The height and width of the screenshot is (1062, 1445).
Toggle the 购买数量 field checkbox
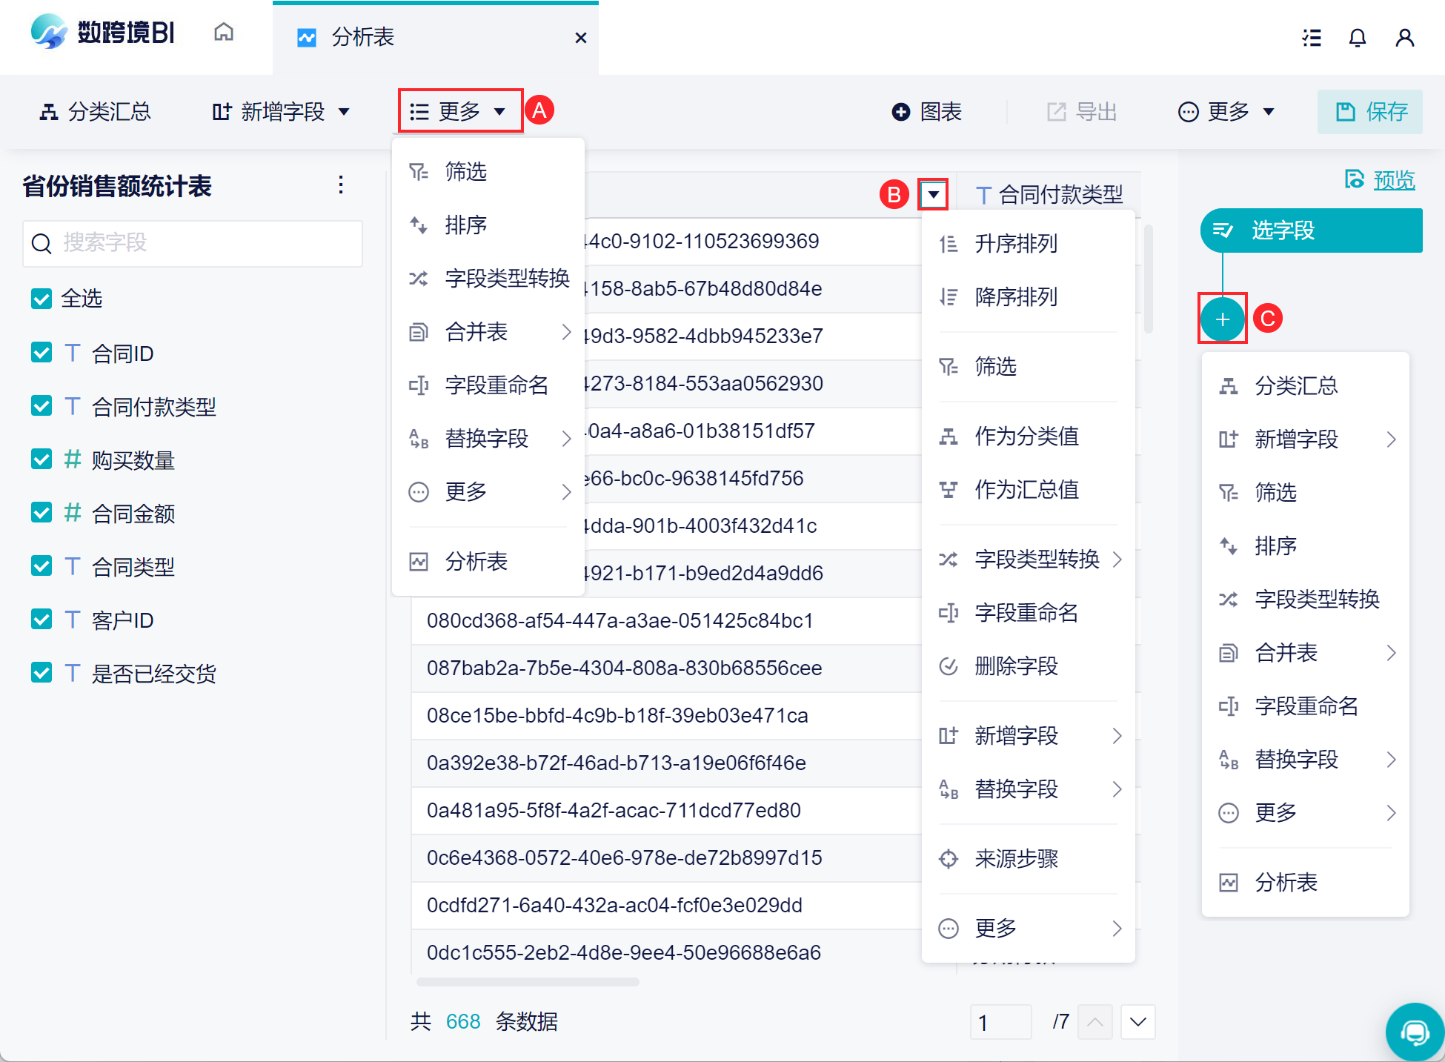pyautogui.click(x=41, y=459)
